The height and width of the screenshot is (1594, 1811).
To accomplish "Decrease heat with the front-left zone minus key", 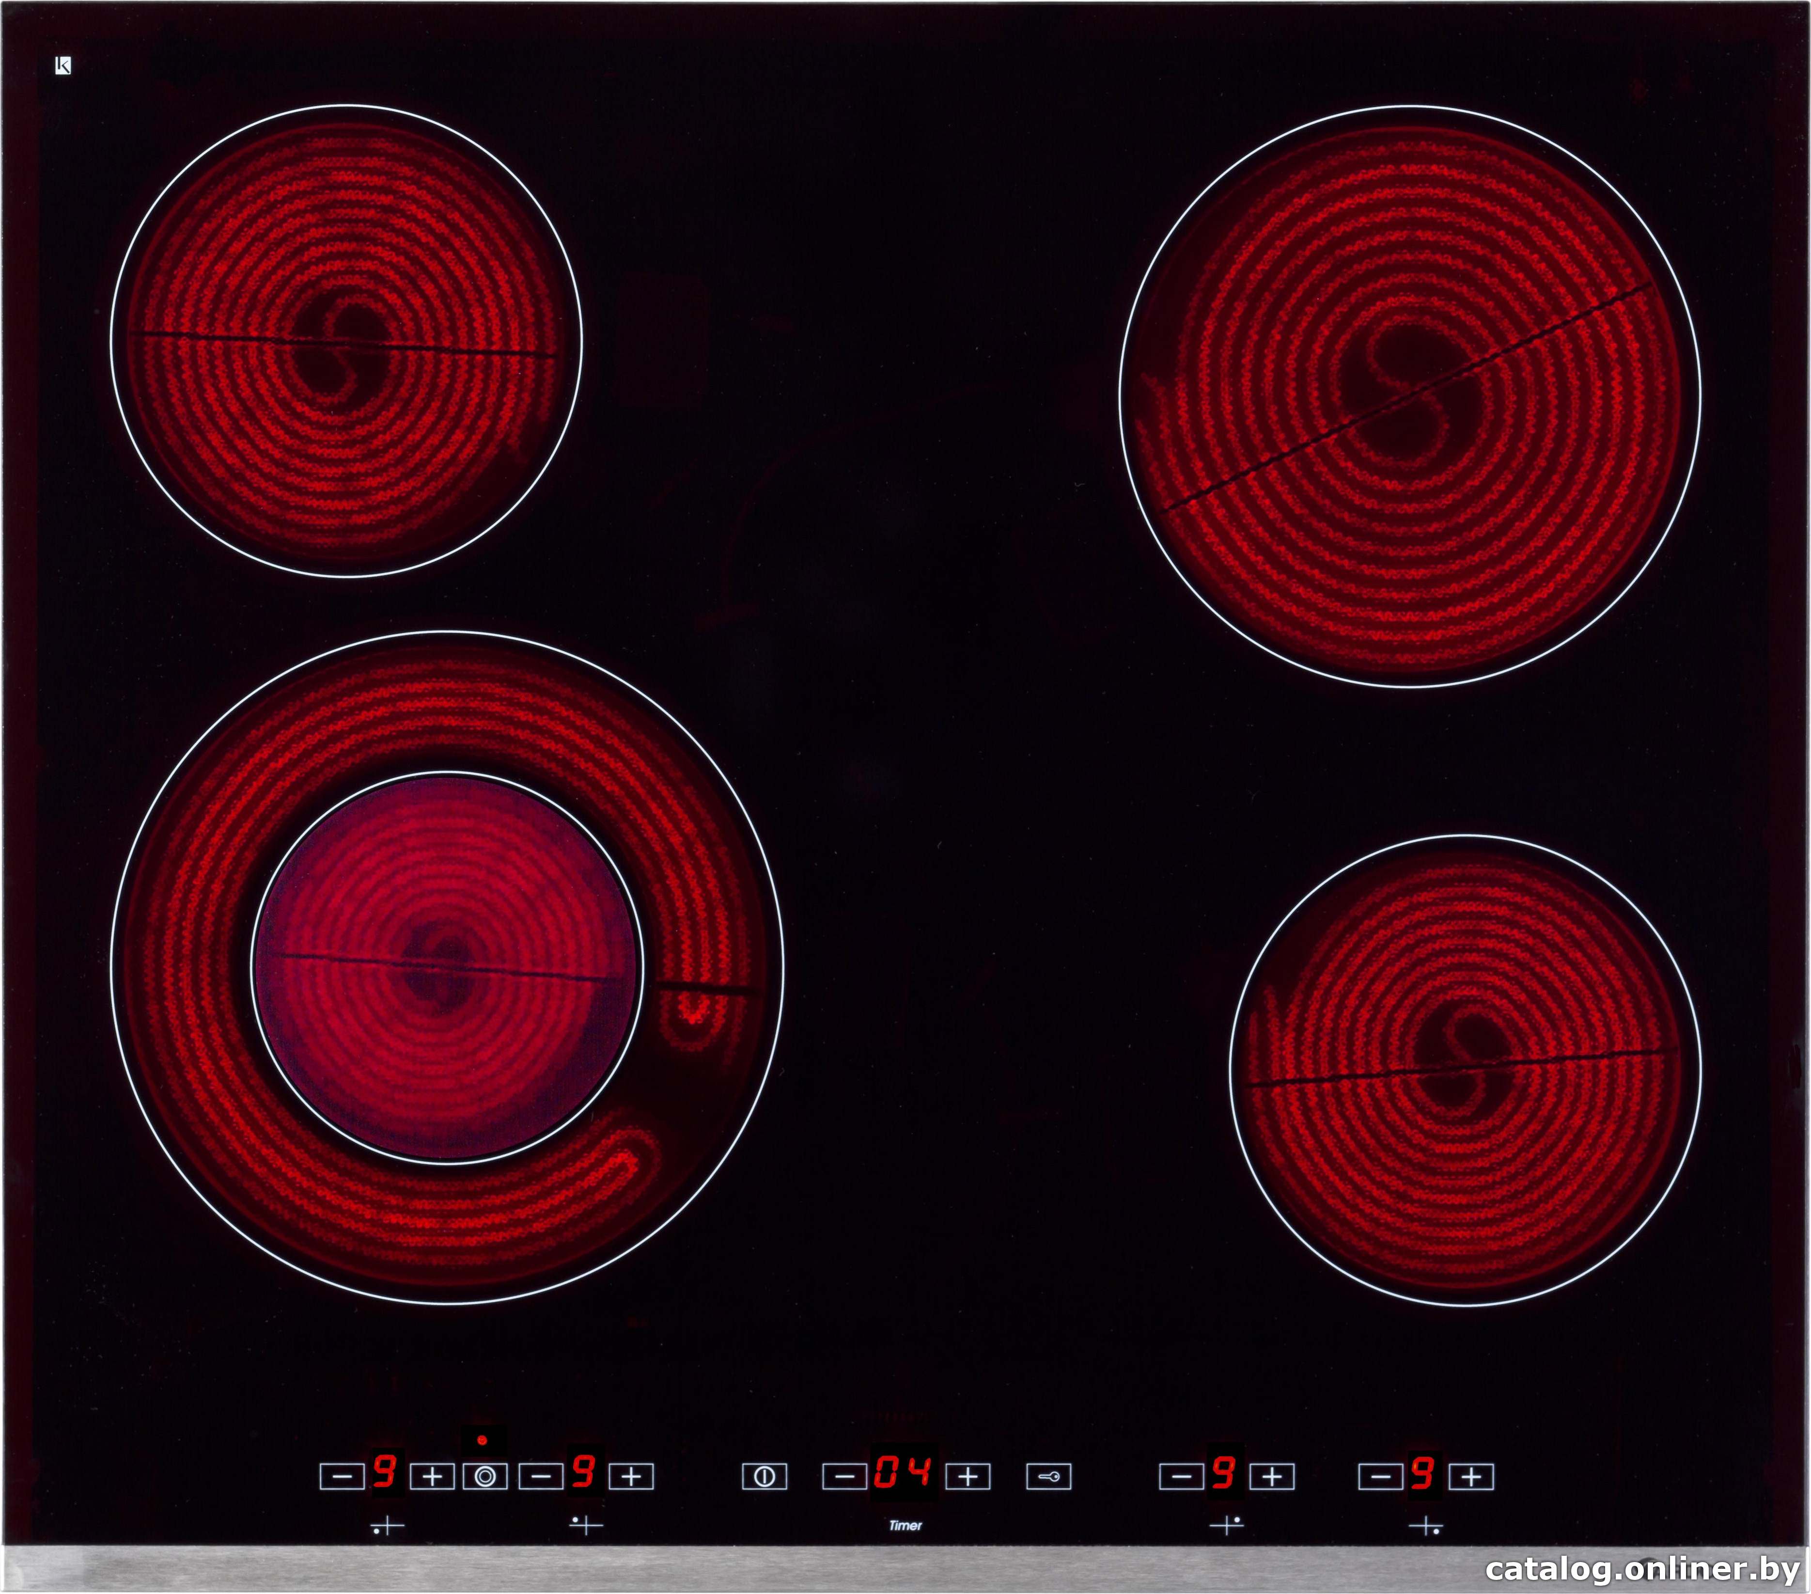I will (342, 1476).
